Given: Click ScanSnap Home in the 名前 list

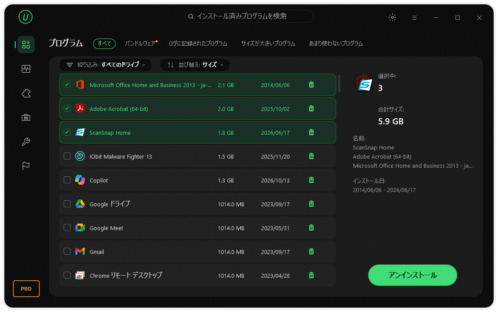Looking at the screenshot, I should click(373, 148).
